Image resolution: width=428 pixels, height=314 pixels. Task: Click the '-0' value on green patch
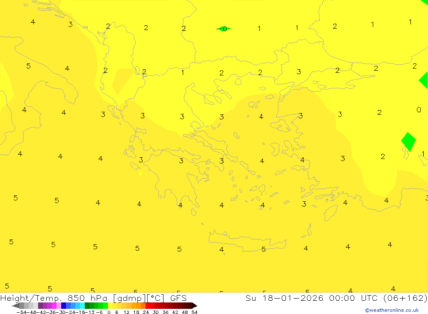(x=223, y=29)
